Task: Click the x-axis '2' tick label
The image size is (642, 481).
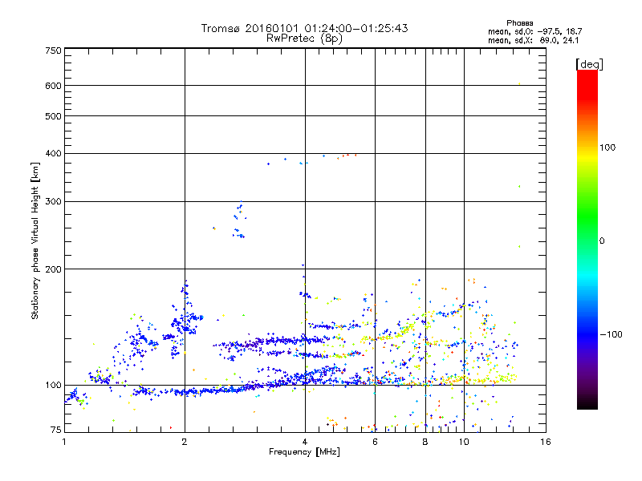Action: [185, 442]
